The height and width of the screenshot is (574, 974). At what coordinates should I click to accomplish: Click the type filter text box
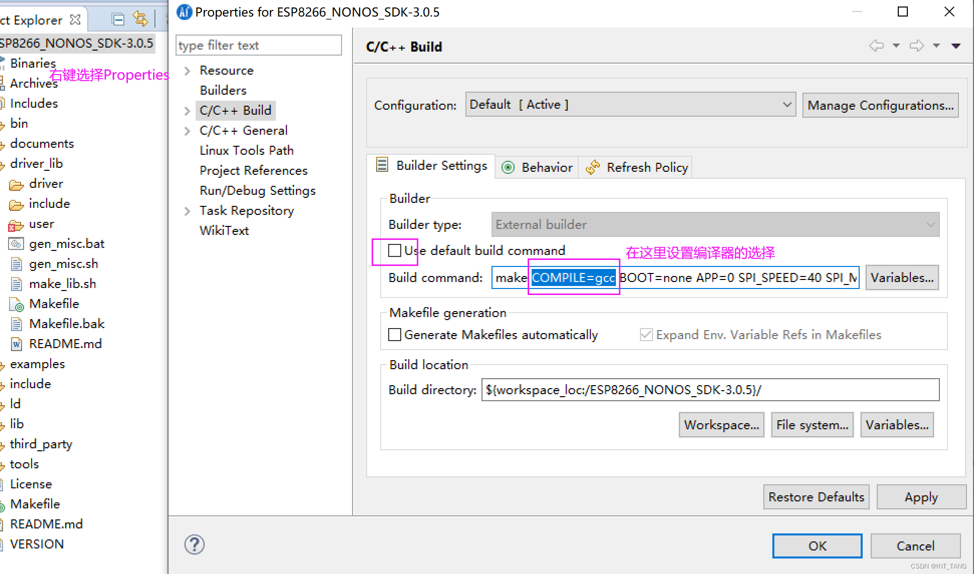(258, 46)
